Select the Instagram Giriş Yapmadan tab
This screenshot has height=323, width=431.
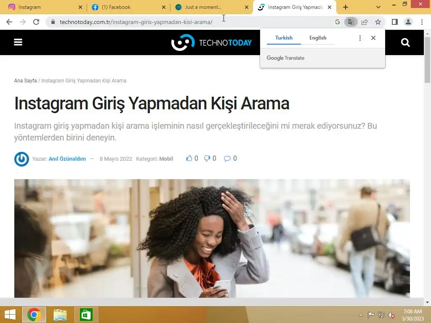tap(294, 7)
